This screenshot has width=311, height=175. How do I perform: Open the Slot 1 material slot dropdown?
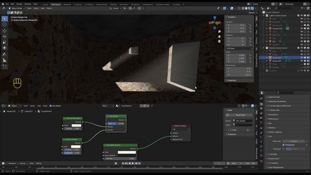coord(108,106)
